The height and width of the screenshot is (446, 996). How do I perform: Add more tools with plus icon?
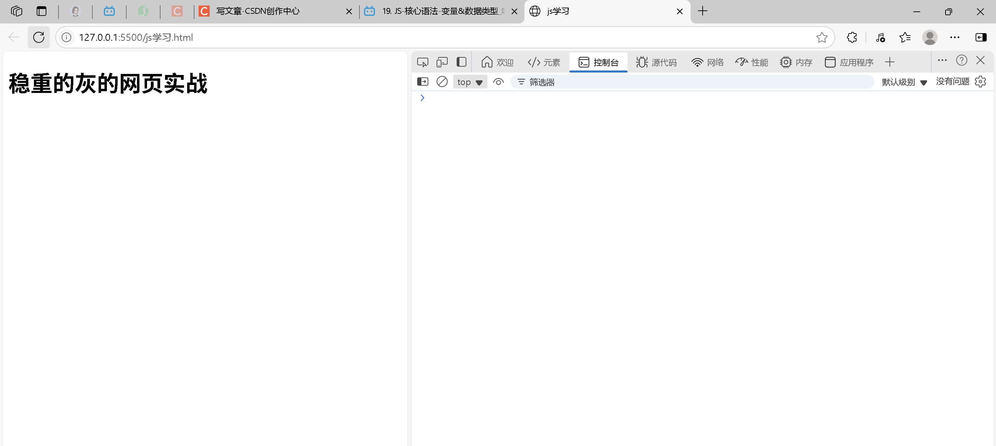coord(890,62)
